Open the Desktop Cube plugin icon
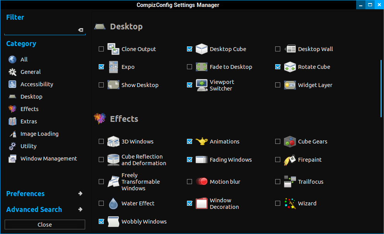 pyautogui.click(x=202, y=49)
